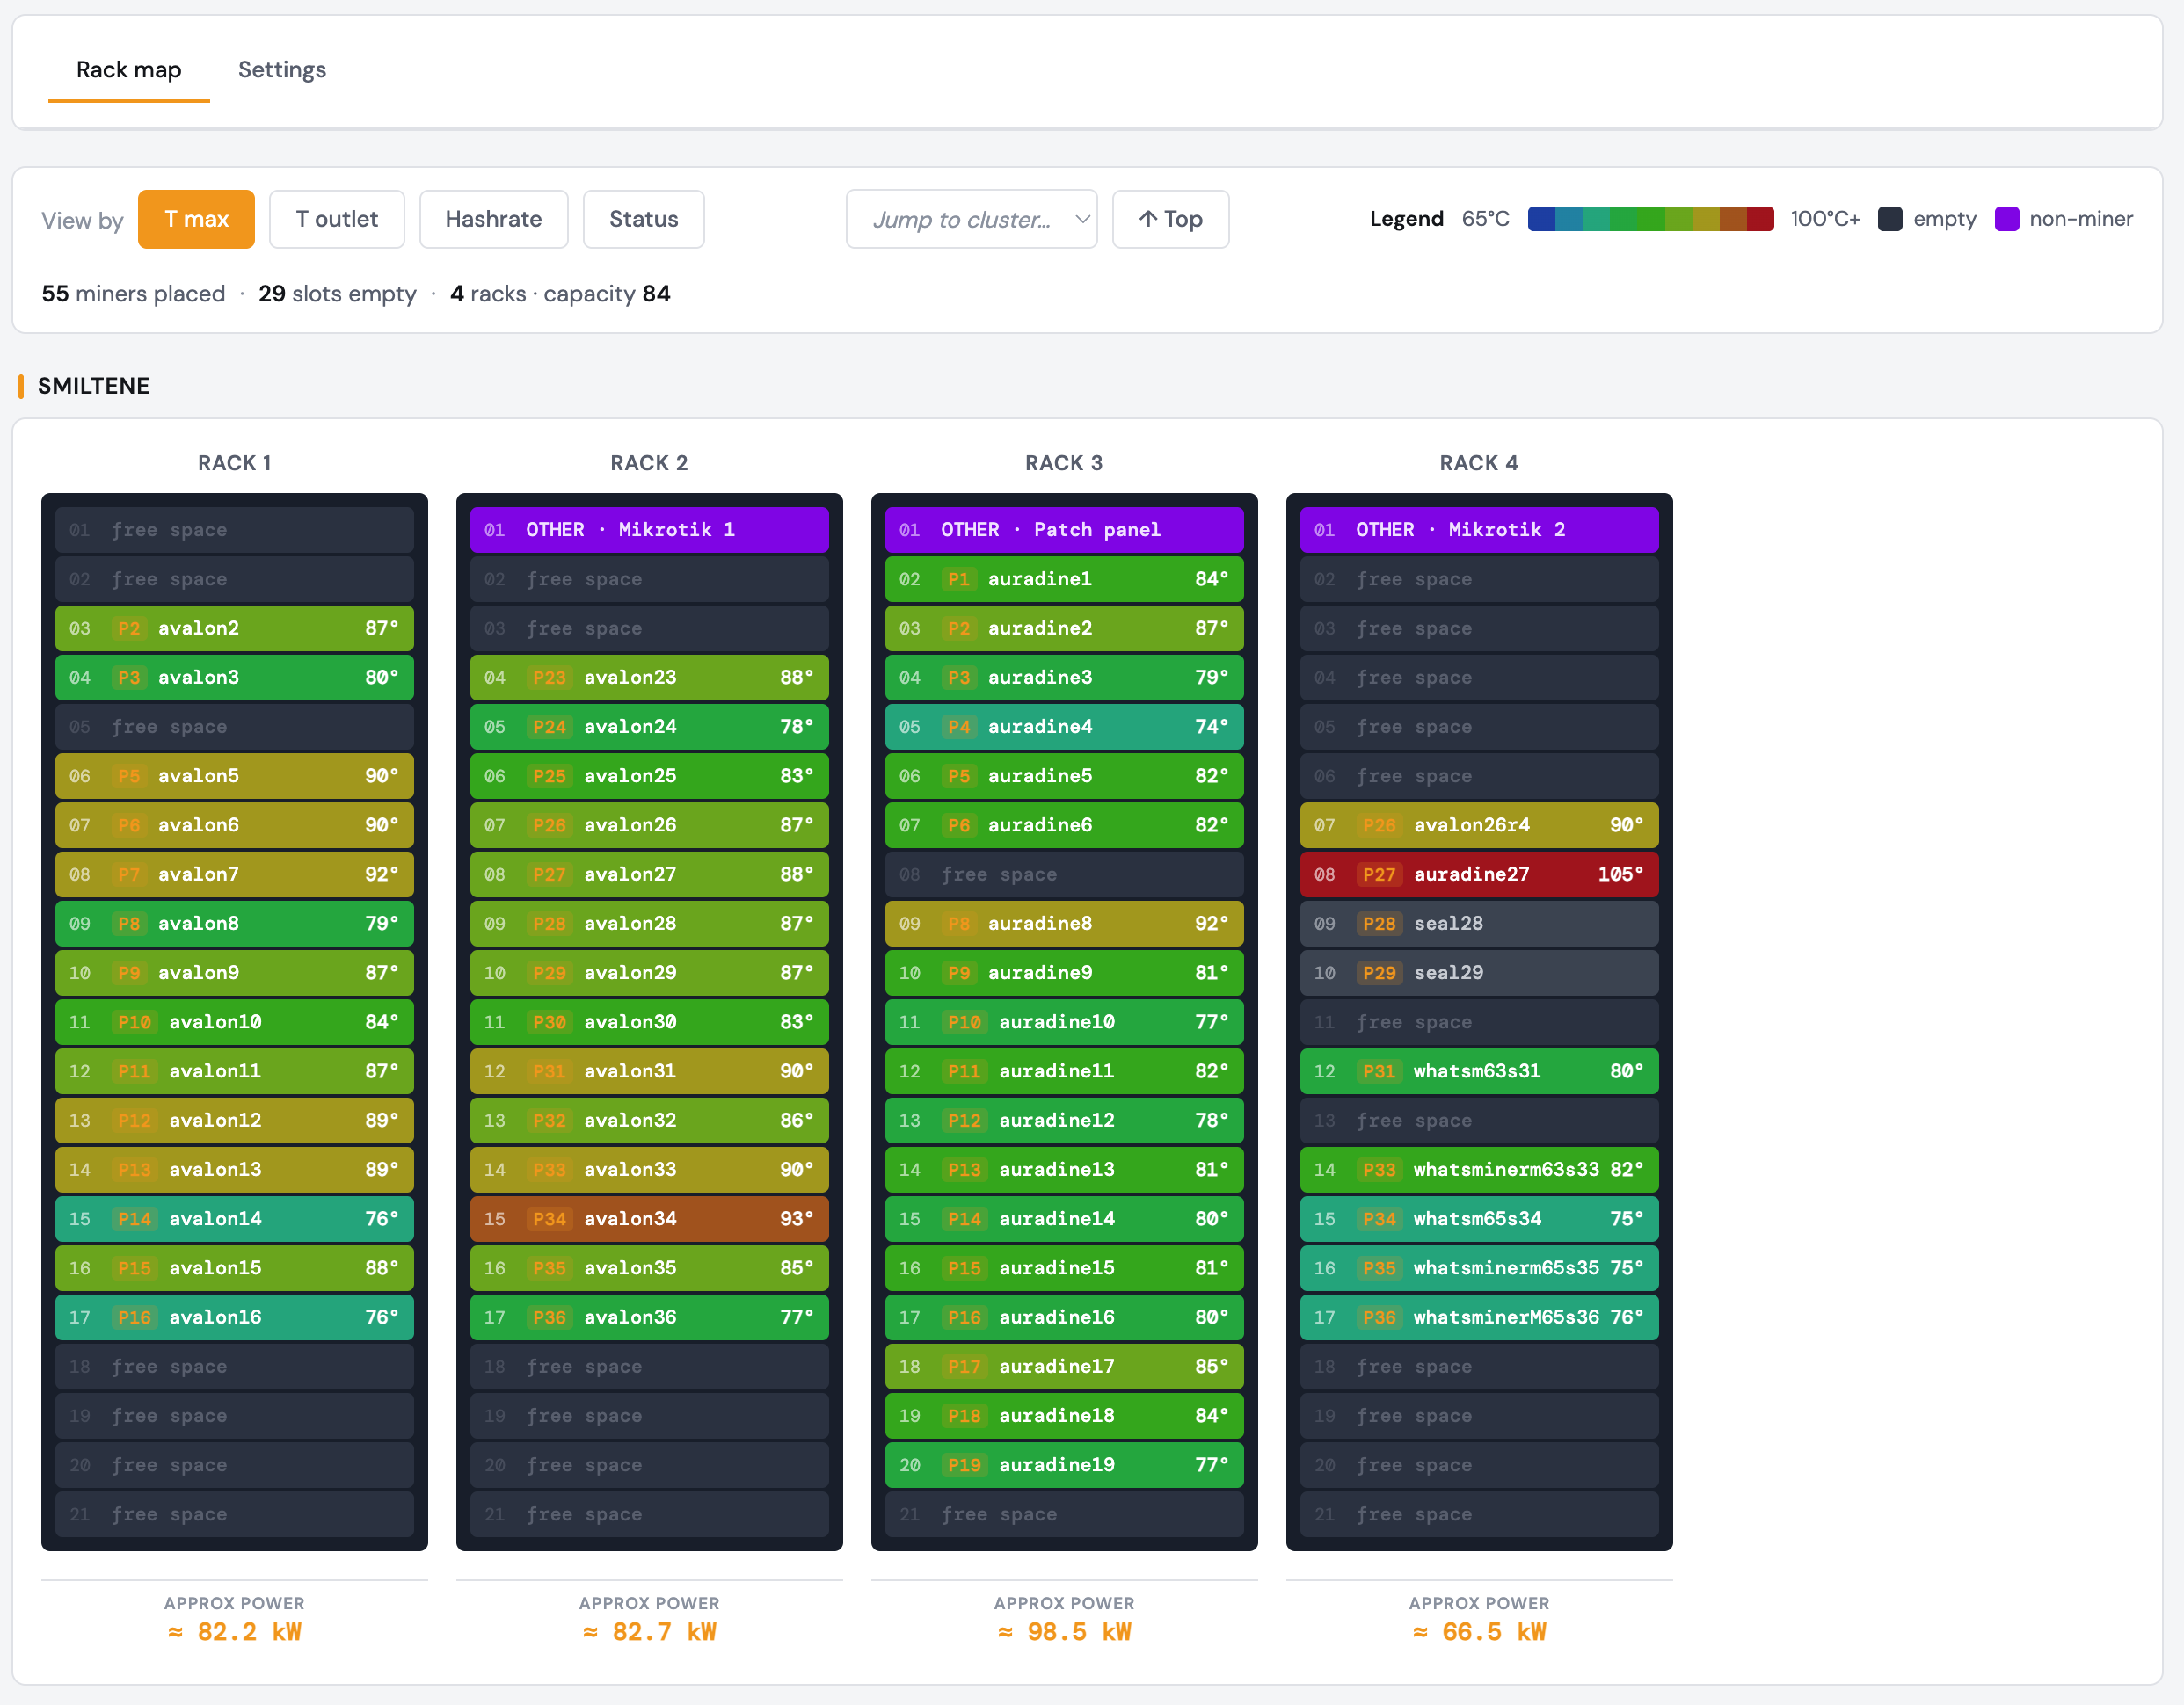Viewport: 2184px width, 1705px height.
Task: Click the SMILTENE cluster heading
Action: coord(93,386)
